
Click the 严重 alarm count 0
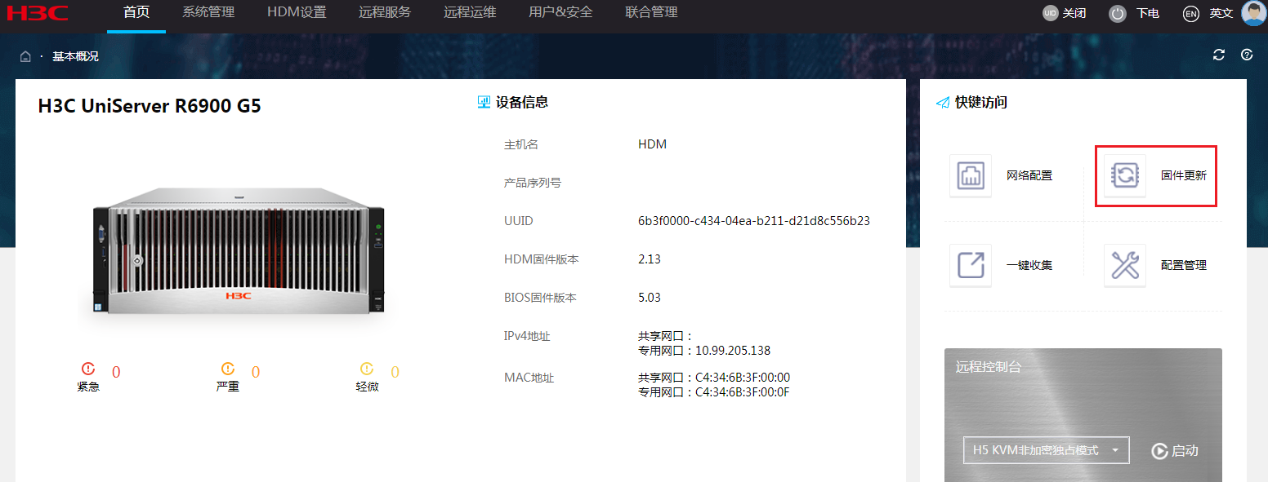coord(256,373)
